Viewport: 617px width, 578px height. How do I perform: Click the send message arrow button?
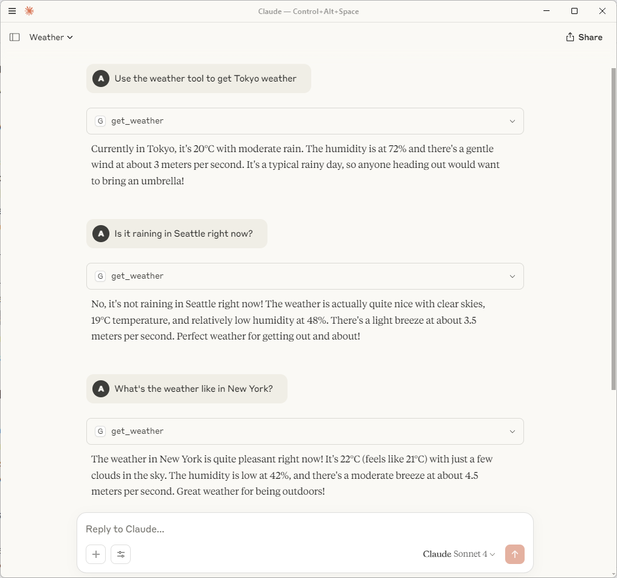[x=515, y=554]
